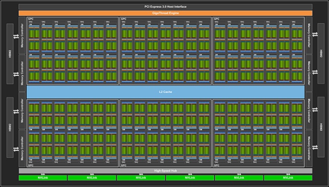Click the GPC label of top-middle cluster
The width and height of the screenshot is (329, 187).
click(123, 19)
